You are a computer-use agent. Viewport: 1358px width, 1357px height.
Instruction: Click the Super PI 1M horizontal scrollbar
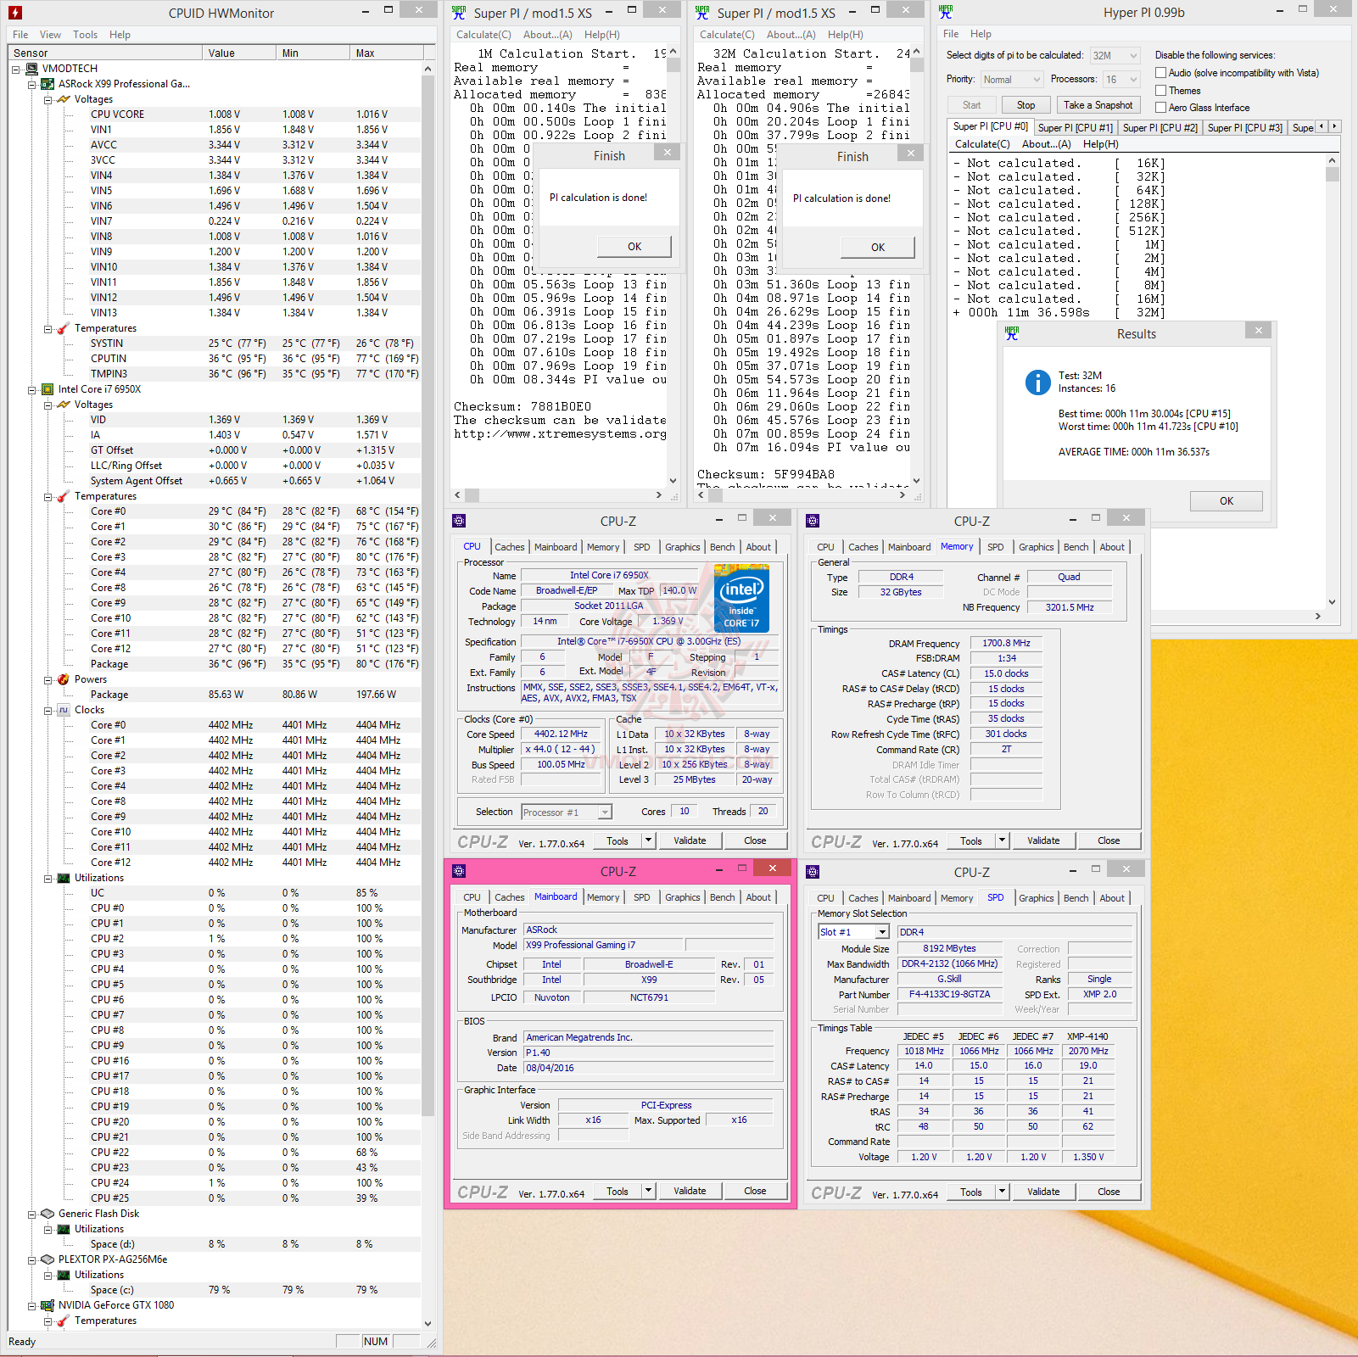[x=558, y=494]
